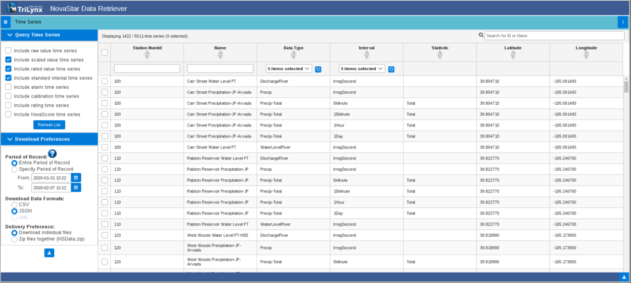
Task: Sort by Data Type column arrows
Action: pos(293,55)
